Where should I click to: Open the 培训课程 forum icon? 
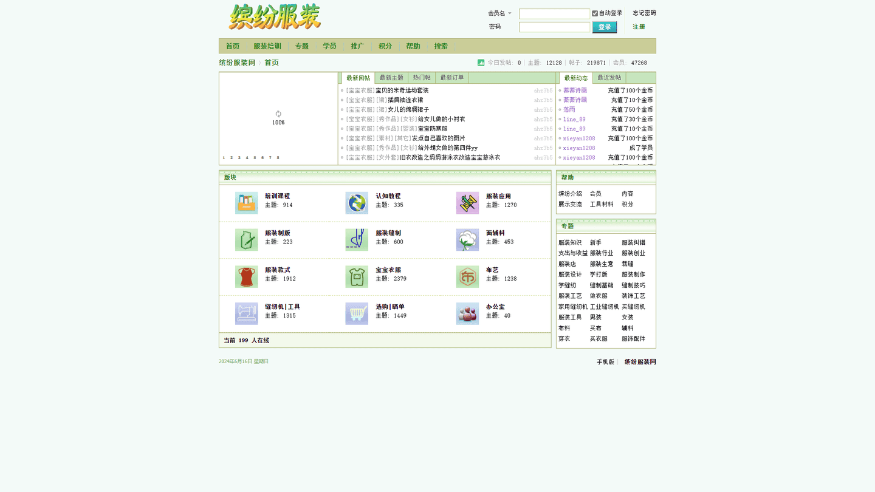[x=246, y=203]
